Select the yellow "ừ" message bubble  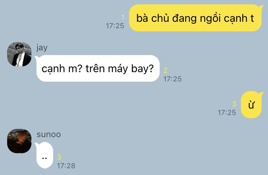[252, 105]
